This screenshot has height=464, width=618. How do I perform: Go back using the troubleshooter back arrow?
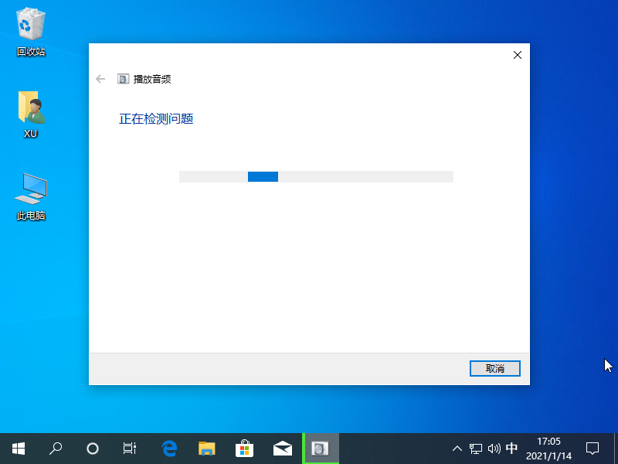(x=100, y=78)
